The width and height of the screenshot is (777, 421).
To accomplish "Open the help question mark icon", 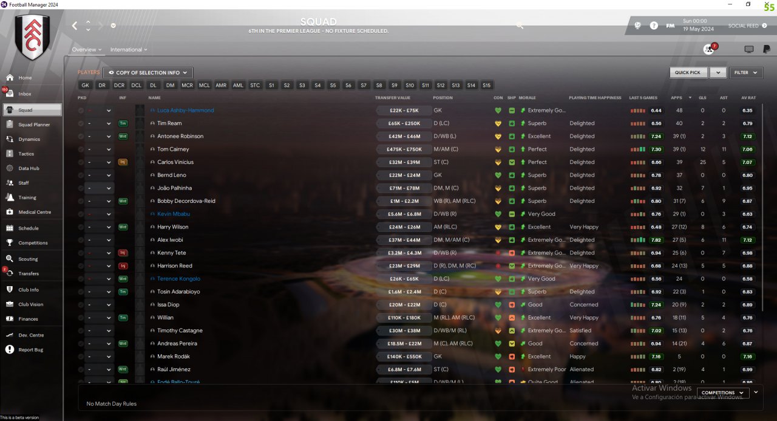I will pos(654,26).
